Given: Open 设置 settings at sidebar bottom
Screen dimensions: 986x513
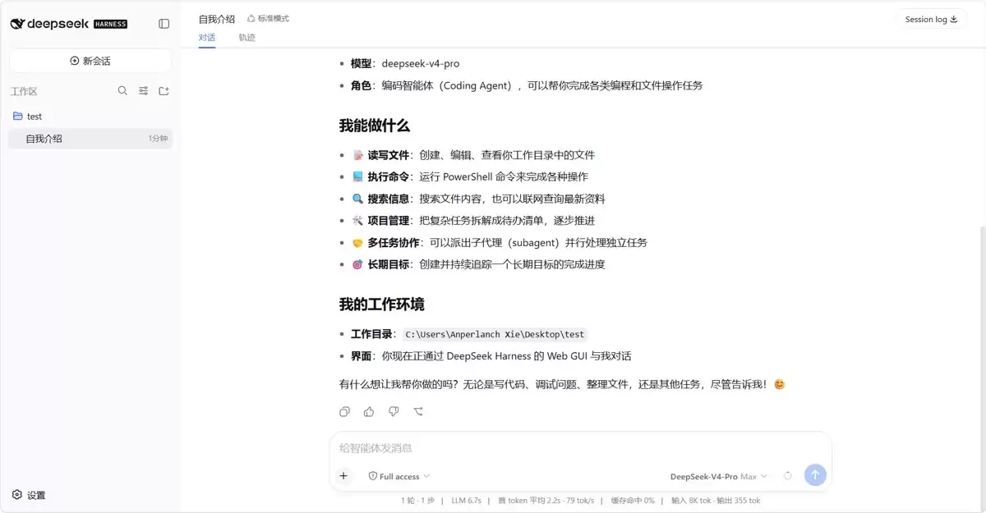Looking at the screenshot, I should click(29, 495).
